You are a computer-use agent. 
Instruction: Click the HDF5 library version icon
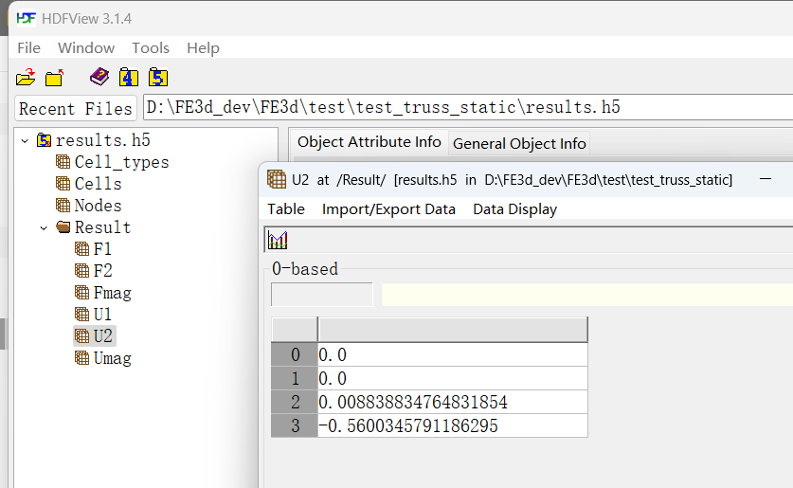pos(157,78)
